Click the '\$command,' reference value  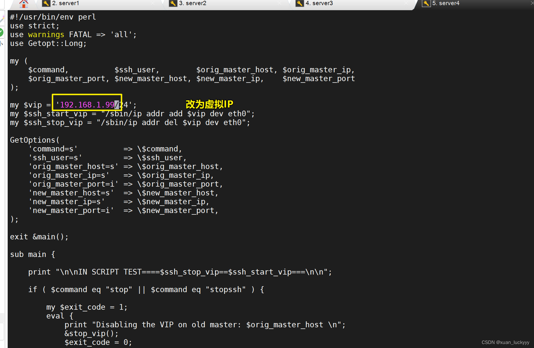coord(160,149)
